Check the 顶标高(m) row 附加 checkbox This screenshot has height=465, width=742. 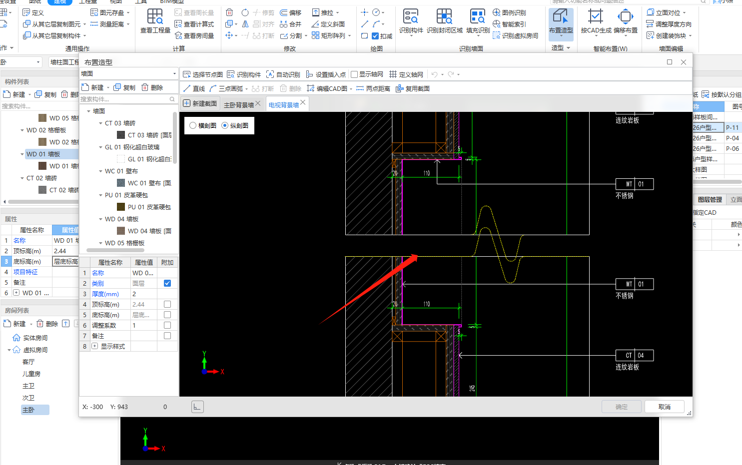pos(167,304)
